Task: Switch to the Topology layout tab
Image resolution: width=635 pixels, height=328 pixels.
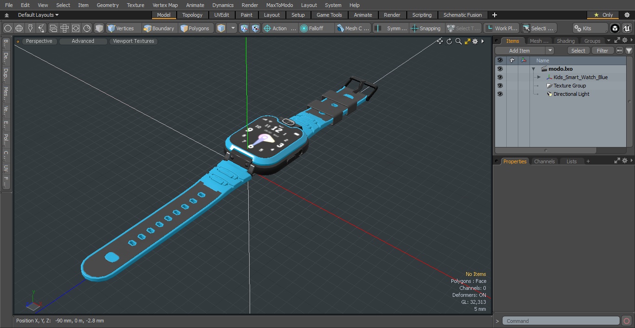Action: coord(192,15)
